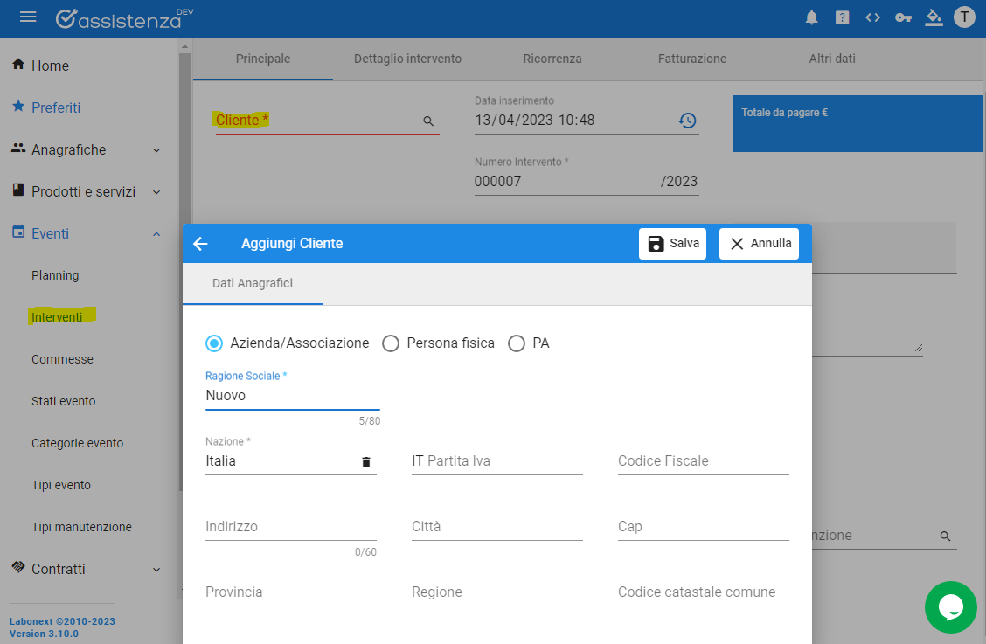Switch to the Principale tab
This screenshot has width=986, height=644.
pos(263,59)
